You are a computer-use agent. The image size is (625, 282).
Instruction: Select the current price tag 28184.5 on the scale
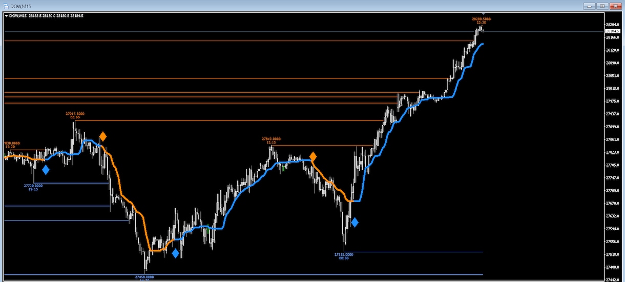[x=612, y=31]
